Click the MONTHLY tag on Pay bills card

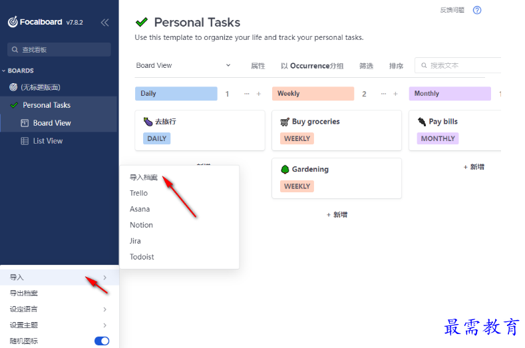(x=438, y=138)
